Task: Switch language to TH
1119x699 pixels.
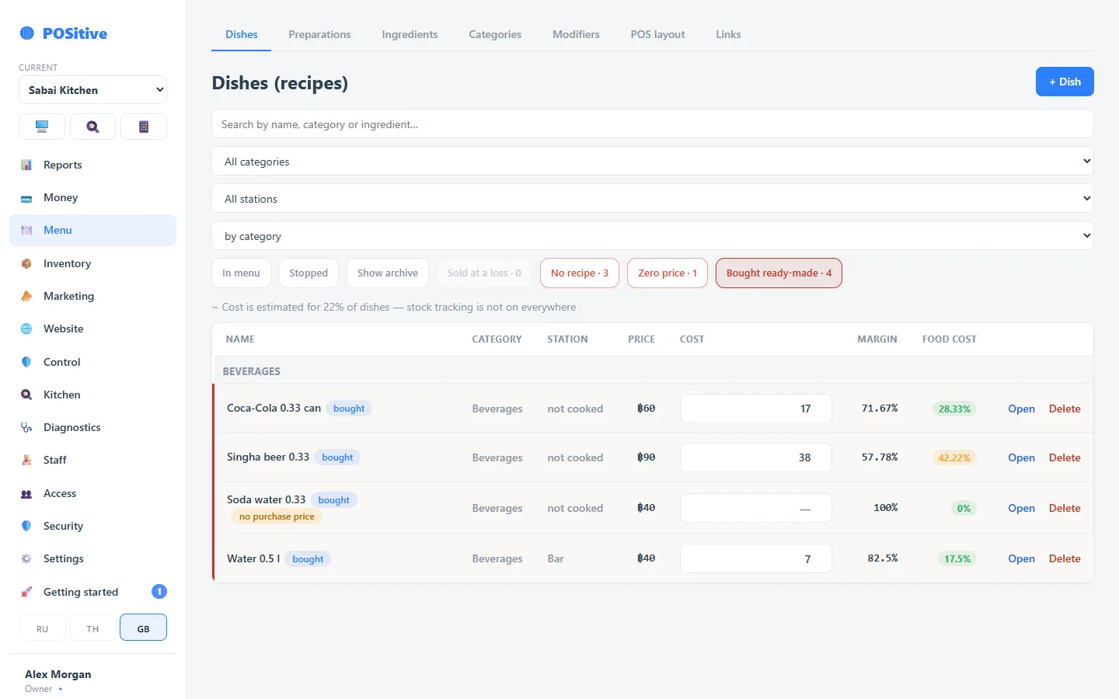Action: 92,628
